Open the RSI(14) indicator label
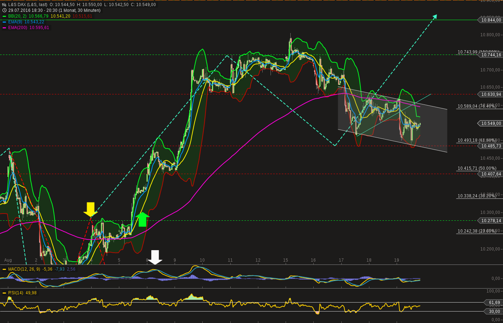The width and height of the screenshot is (503, 323). (x=16, y=293)
